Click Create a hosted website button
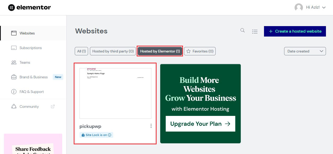The image size is (333, 154). coord(295,31)
